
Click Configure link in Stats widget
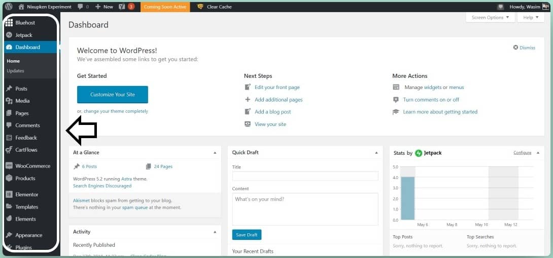(523, 153)
